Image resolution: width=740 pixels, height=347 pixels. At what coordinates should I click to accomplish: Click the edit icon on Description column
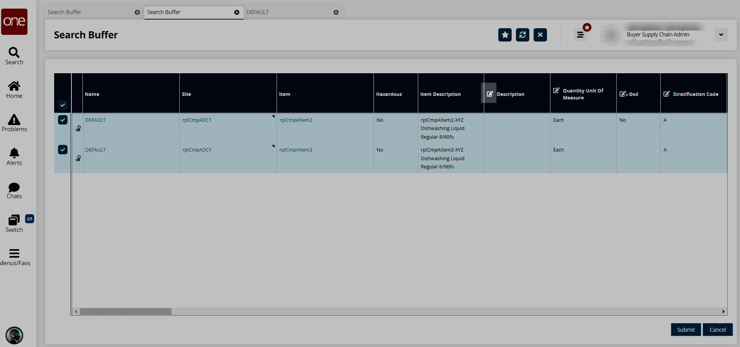[x=490, y=94]
